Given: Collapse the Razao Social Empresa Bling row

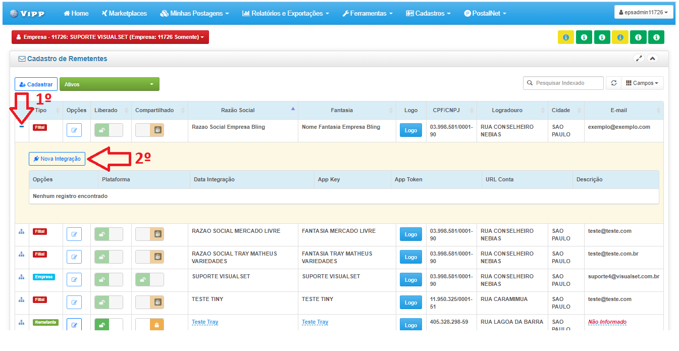Looking at the screenshot, I should (21, 126).
